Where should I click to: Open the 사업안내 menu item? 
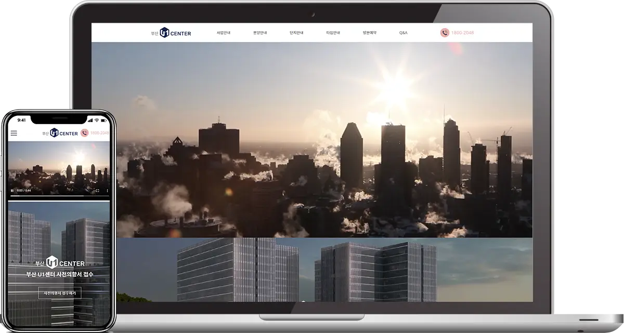pyautogui.click(x=224, y=33)
